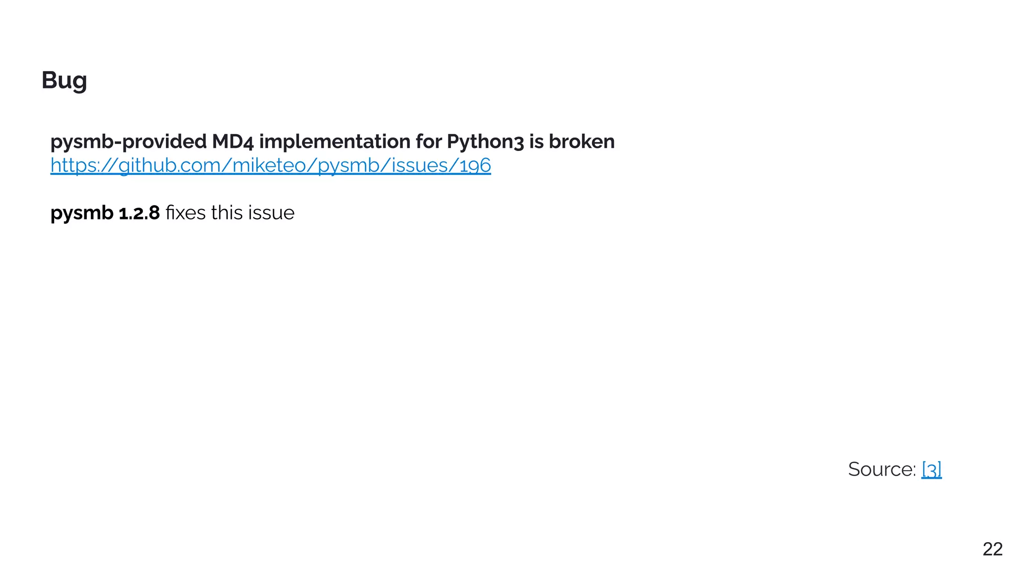This screenshot has height=572, width=1017.
Task: Click the "196" at the URL's end
Action: click(x=475, y=165)
